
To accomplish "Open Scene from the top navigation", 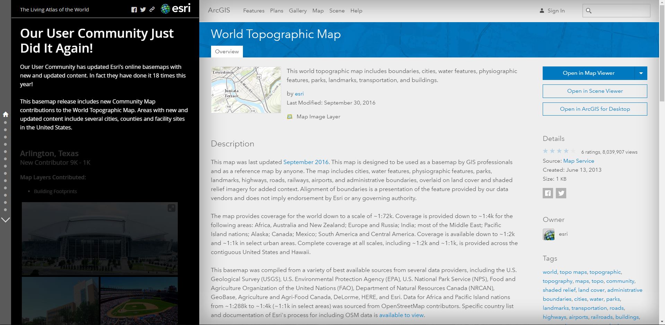I will click(337, 11).
